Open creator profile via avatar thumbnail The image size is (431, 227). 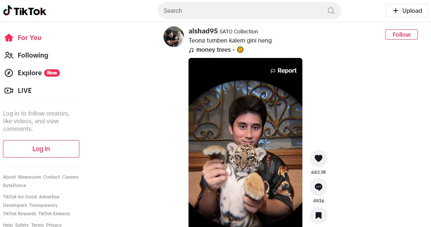point(173,37)
